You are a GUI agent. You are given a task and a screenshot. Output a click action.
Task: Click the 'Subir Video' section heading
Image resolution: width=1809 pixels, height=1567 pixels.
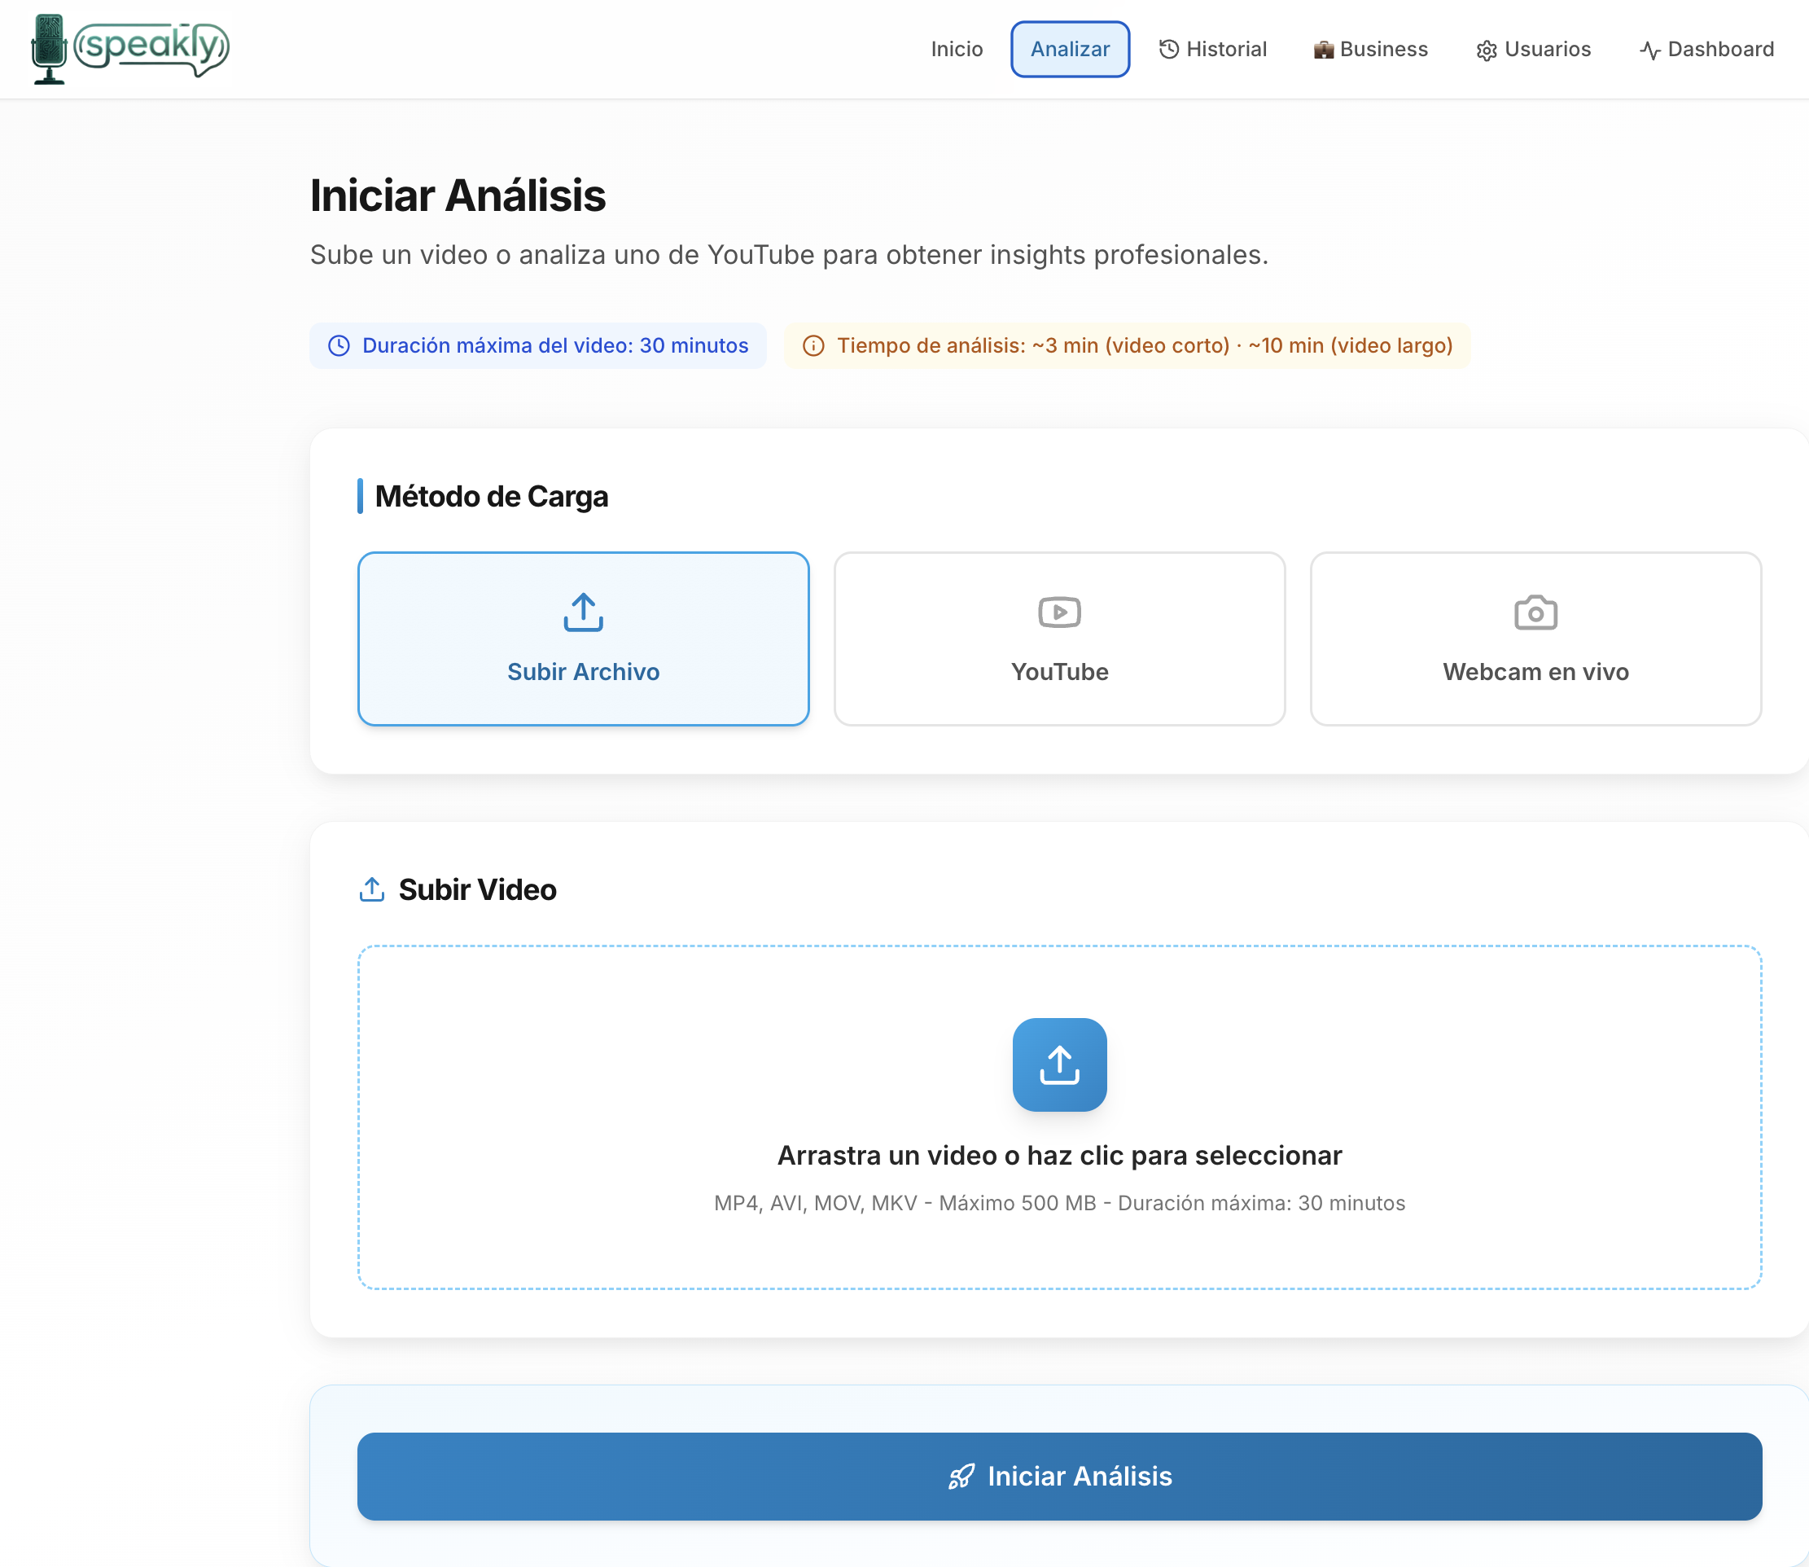[477, 889]
